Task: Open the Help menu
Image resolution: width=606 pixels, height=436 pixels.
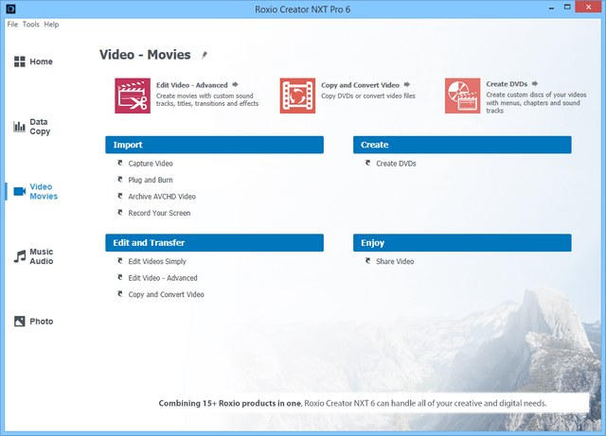Action: (x=51, y=25)
